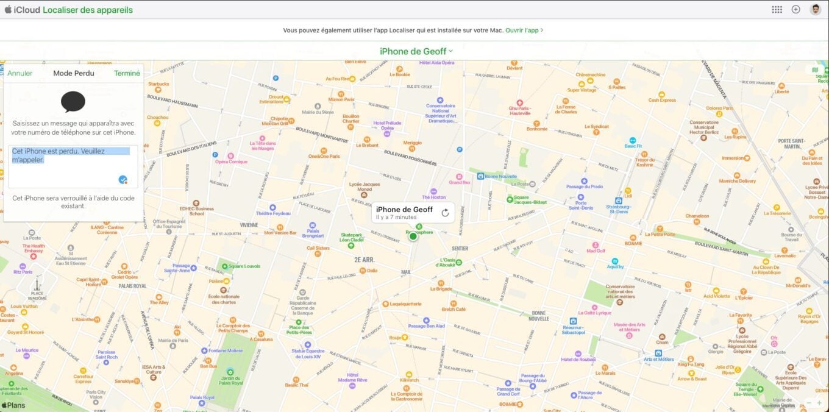Click Localiser des appareils title
Screen dimensions: 829x412
pyautogui.click(x=88, y=10)
